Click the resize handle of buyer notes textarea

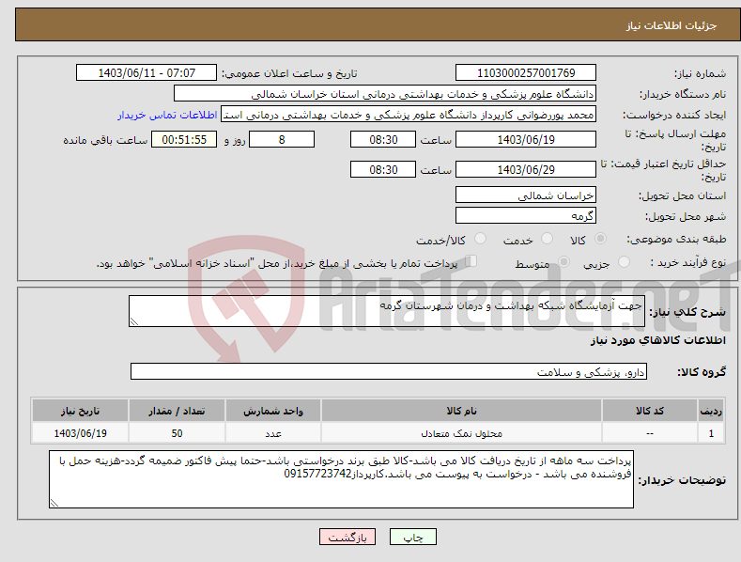tap(54, 503)
